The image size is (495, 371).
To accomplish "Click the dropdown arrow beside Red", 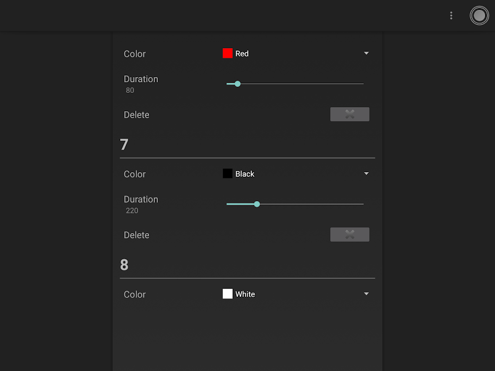I will point(366,53).
